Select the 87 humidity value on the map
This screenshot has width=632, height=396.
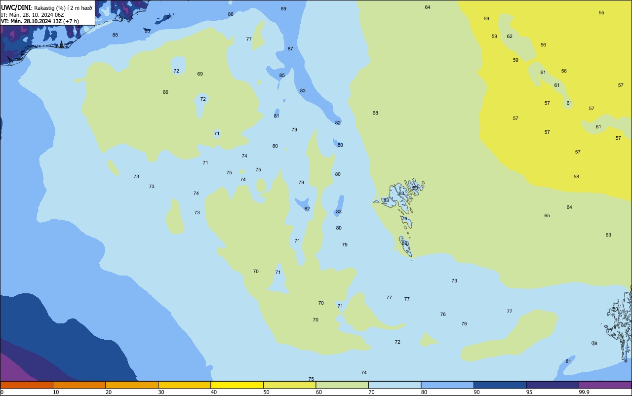290,49
